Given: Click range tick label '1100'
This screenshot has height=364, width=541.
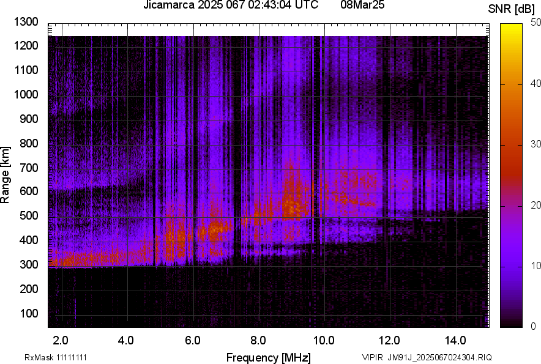Looking at the screenshot, I should [x=26, y=70].
